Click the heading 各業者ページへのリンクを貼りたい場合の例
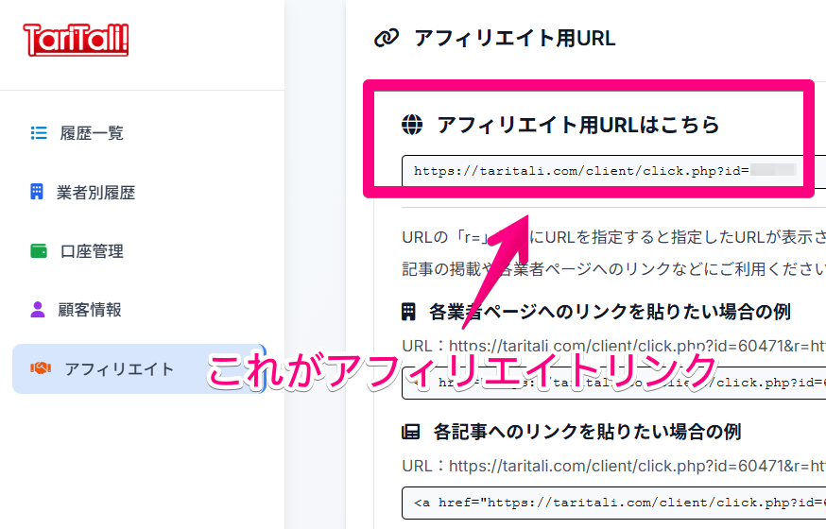The height and width of the screenshot is (529, 826). tap(610, 312)
